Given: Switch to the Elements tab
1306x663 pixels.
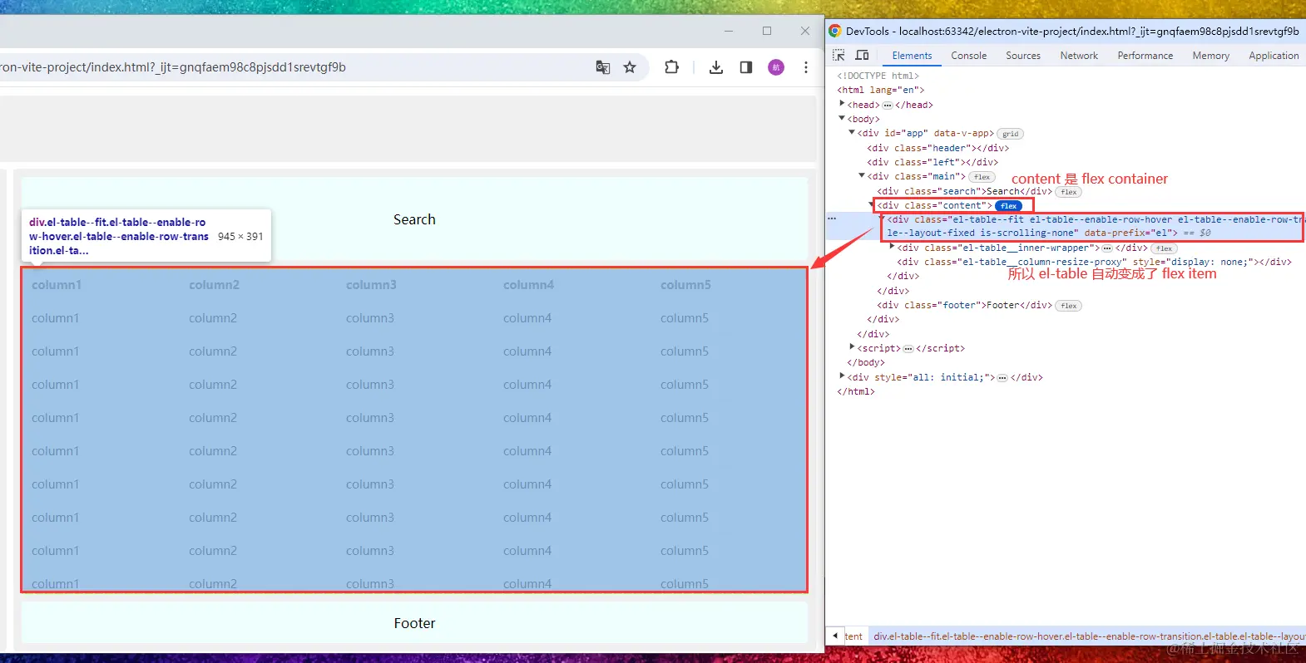Looking at the screenshot, I should (x=912, y=56).
